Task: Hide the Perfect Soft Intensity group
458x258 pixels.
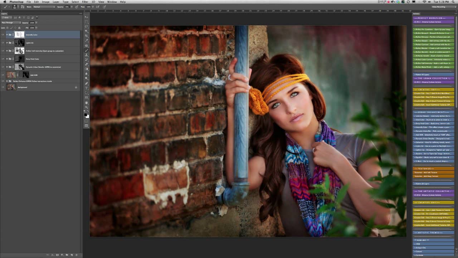Action: tap(3, 51)
